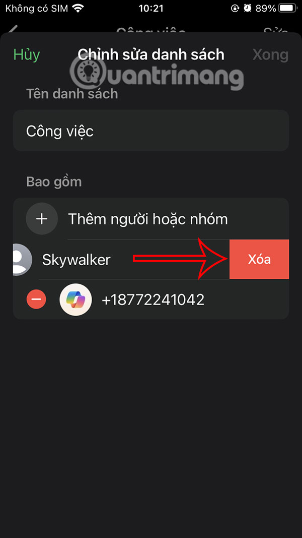Select the Skywalker contact name
Viewport: 302px width, 538px height.
(77, 260)
